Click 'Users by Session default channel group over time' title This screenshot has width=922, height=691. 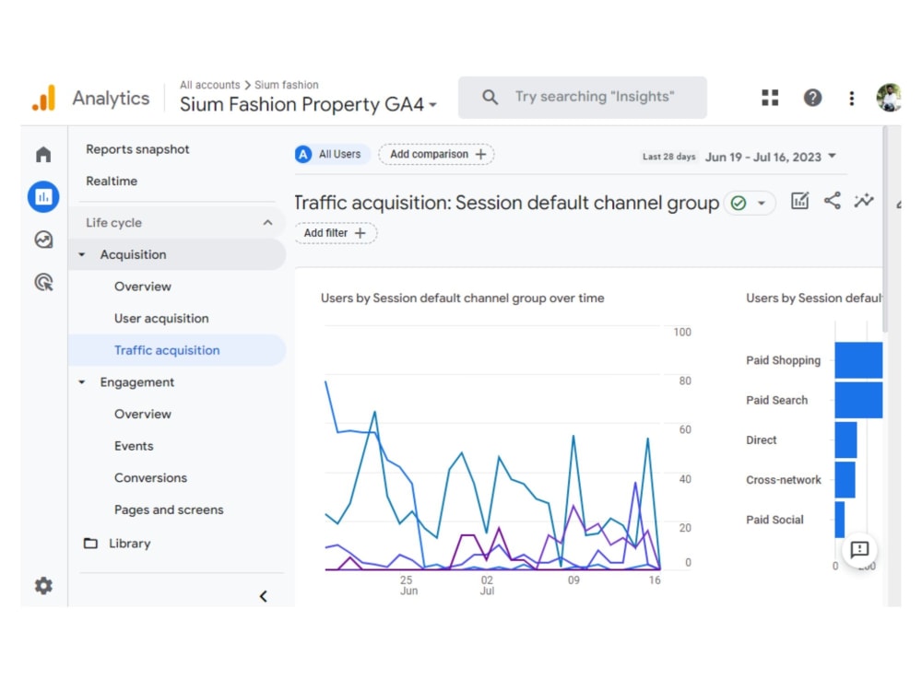coord(462,298)
